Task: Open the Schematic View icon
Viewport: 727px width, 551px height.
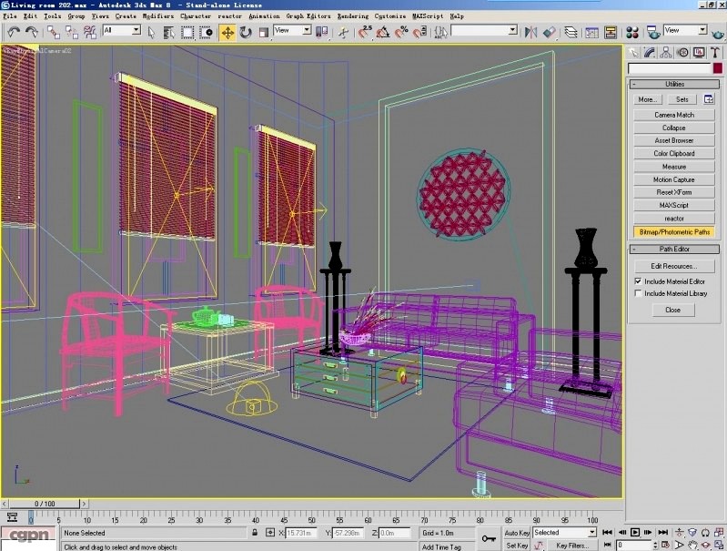Action: pos(611,32)
